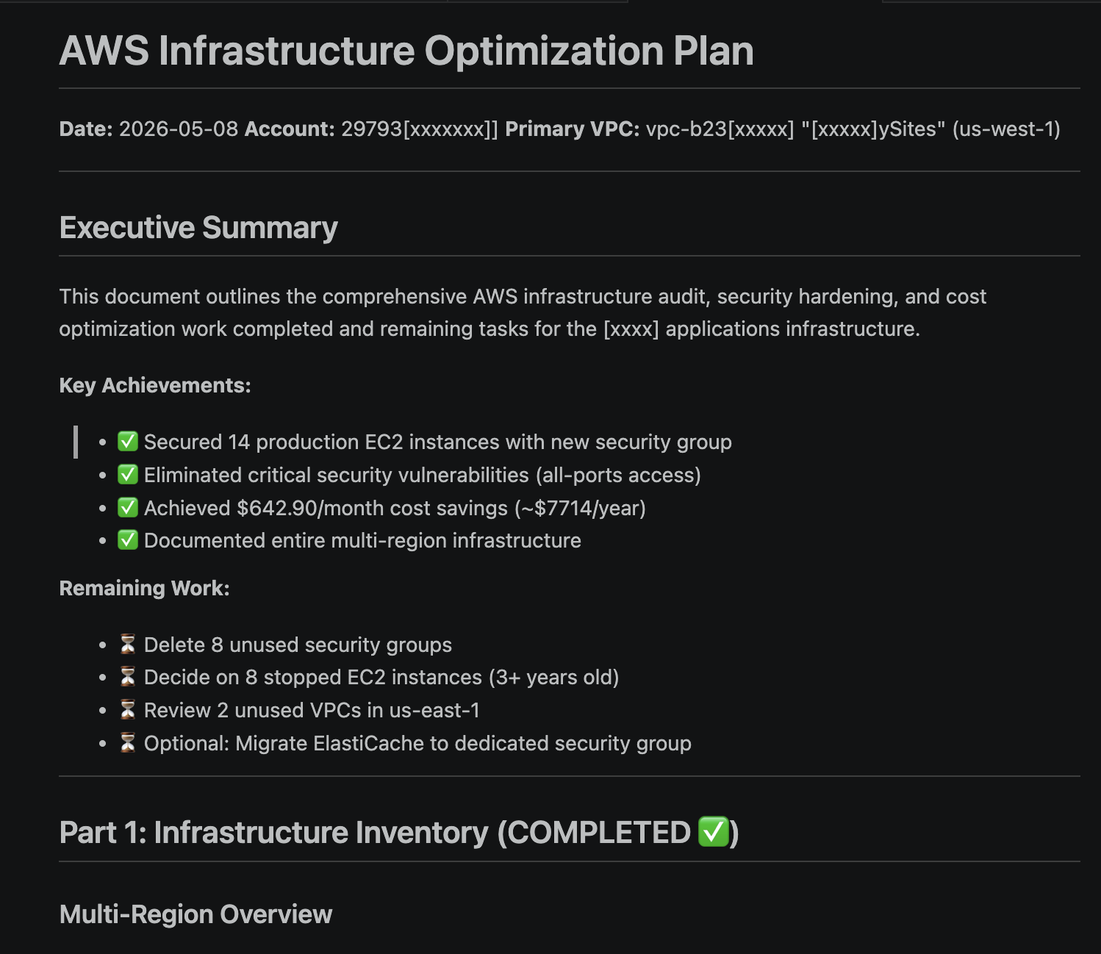Click the 'Secured 14 production EC2 instances' line

(438, 442)
